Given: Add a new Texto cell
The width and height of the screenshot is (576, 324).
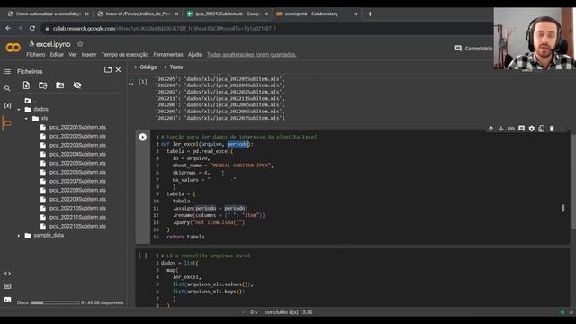Looking at the screenshot, I should (173, 67).
